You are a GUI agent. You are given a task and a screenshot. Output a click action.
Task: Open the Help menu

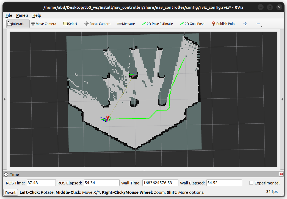coord(37,15)
